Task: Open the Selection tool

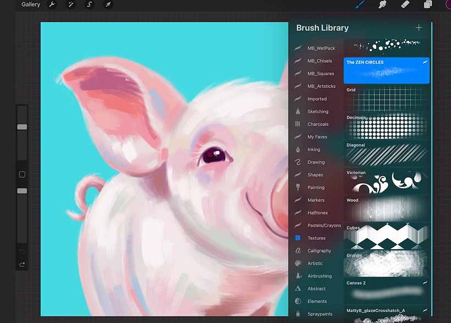Action: click(x=89, y=4)
